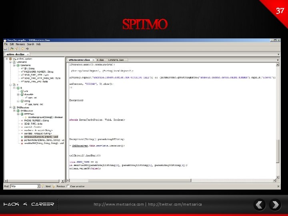Select the SEND_TYPE_HTTP_THEN_SMS : byte field
The width and height of the screenshot is (288, 216).
coord(42,78)
